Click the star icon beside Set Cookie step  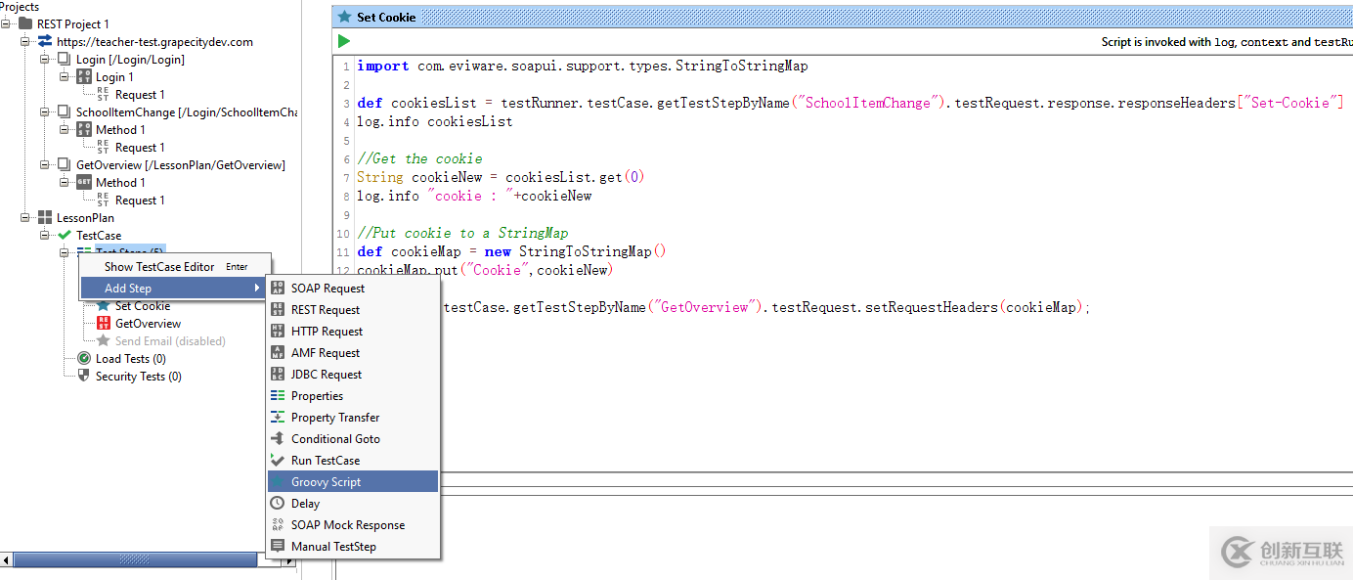pos(104,306)
